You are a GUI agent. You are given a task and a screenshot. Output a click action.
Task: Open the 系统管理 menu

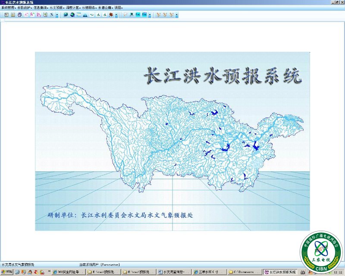pos(8,8)
